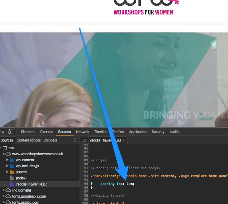Click the wp-content folder icon
Image resolution: width=228 pixels, height=204 pixels.
(x=12, y=160)
